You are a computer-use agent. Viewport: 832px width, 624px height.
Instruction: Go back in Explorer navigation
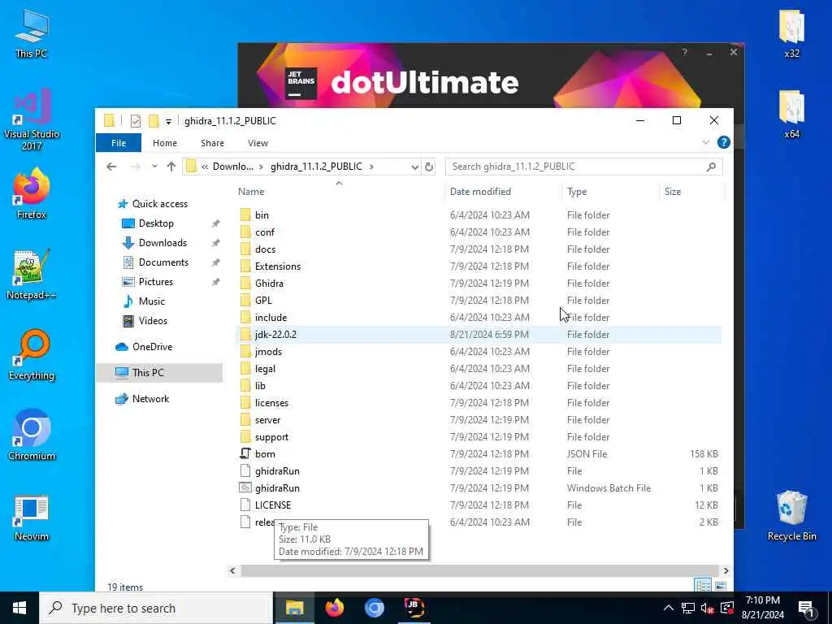[111, 167]
